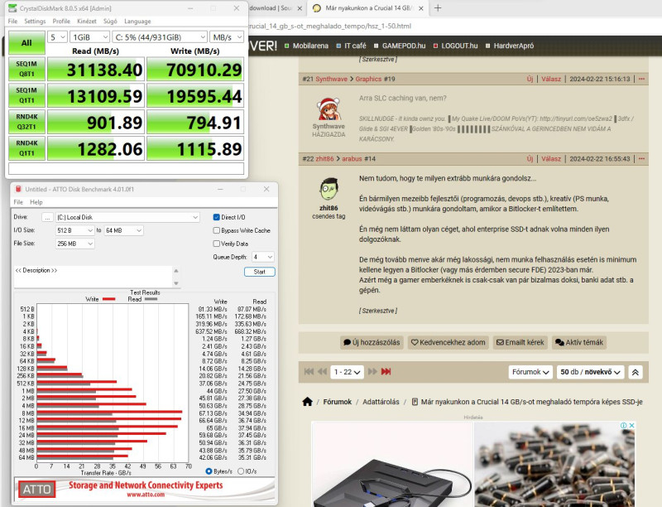Screen dimensions: 662x507
Task: Click Válasz link on post #21
Action: pyautogui.click(x=551, y=79)
